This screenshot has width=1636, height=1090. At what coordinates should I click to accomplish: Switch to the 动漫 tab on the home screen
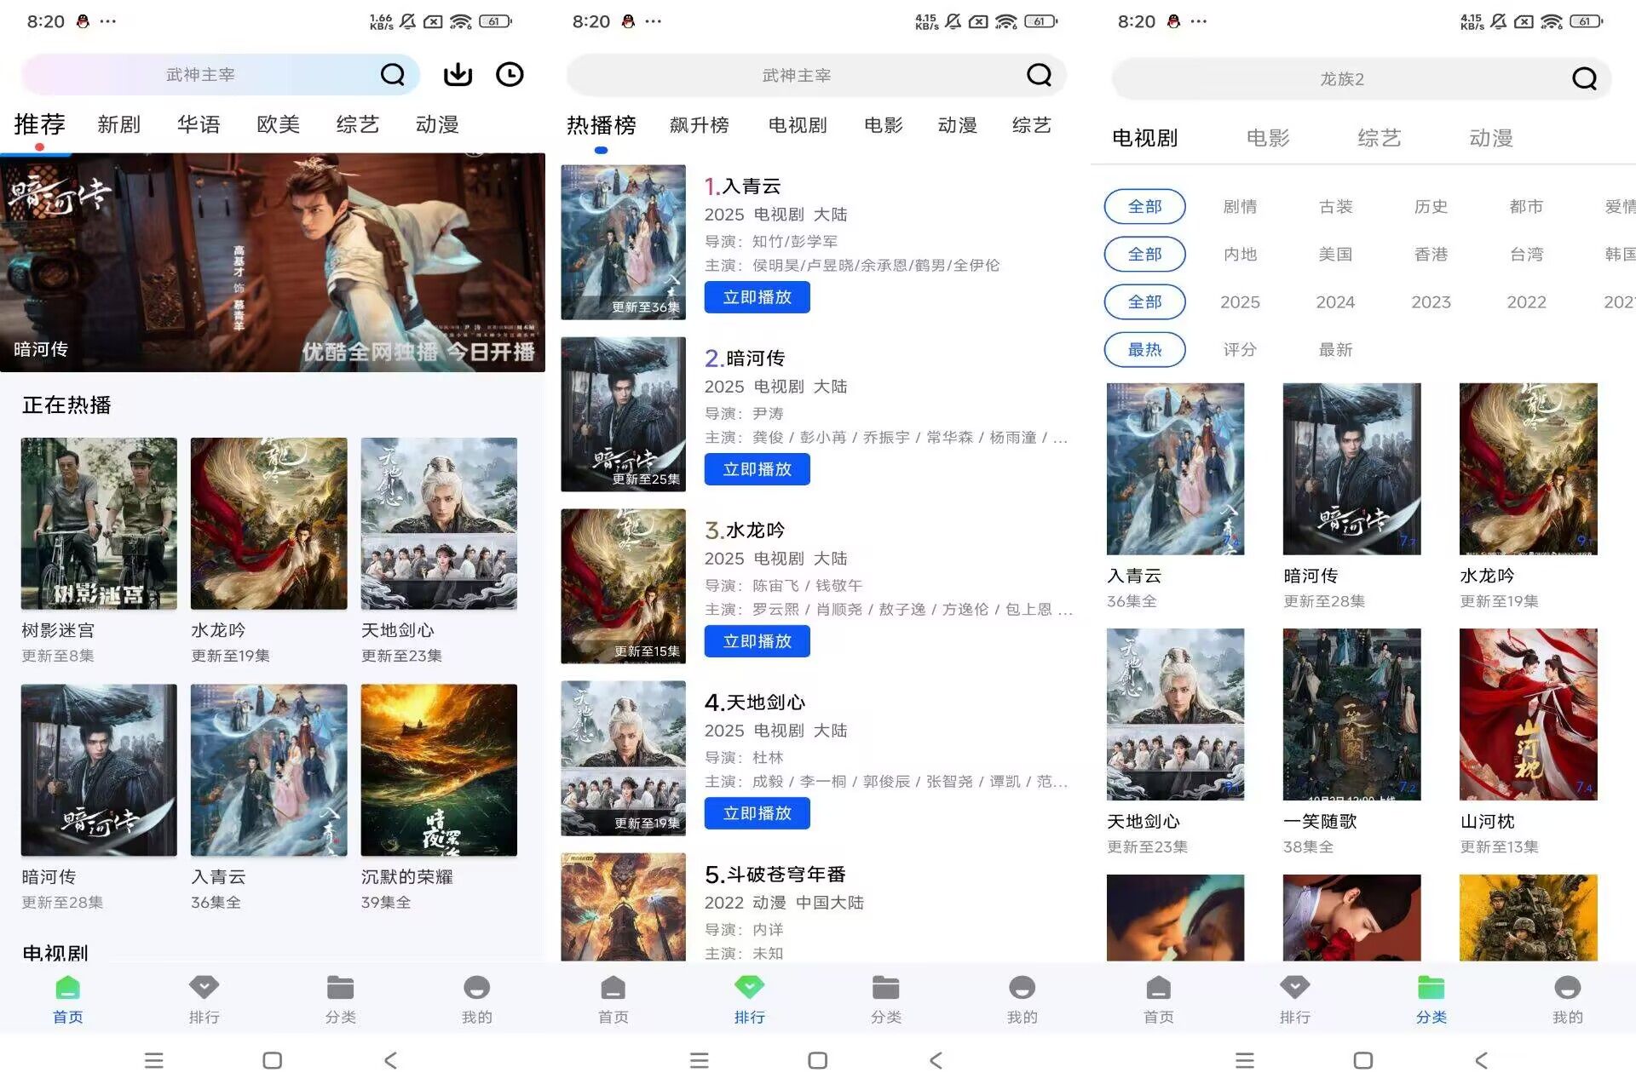point(436,124)
